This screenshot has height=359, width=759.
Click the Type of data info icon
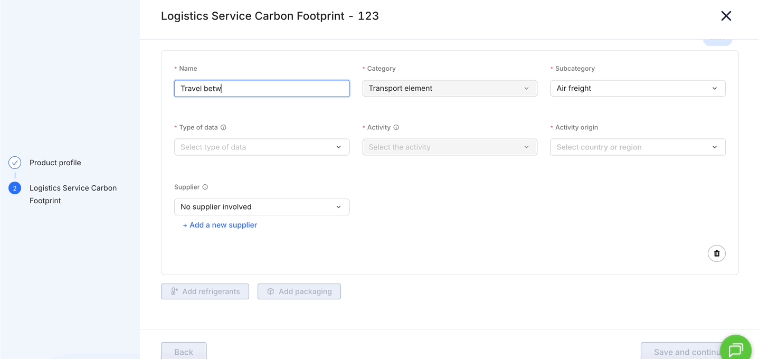click(223, 127)
